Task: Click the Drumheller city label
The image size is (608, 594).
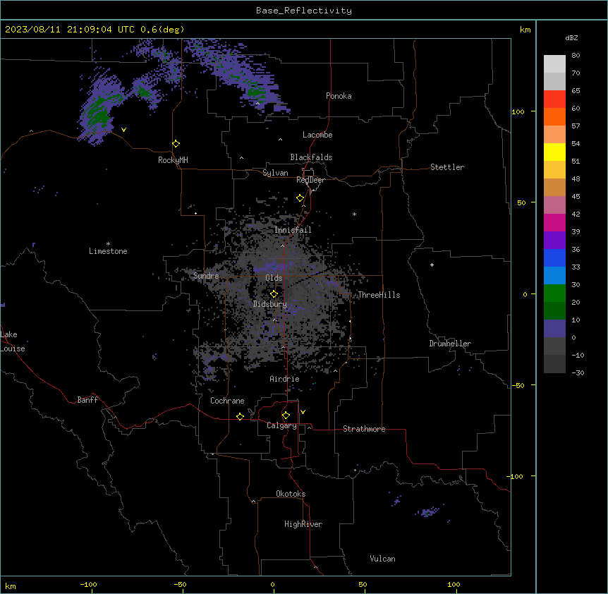Action: [450, 344]
